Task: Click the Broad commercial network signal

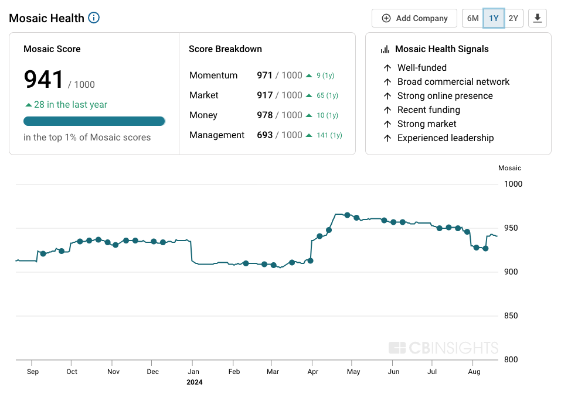Action: pyautogui.click(x=453, y=82)
